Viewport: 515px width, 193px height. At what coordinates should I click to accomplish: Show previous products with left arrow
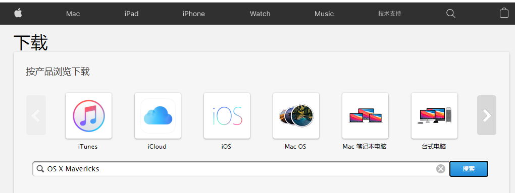36,115
